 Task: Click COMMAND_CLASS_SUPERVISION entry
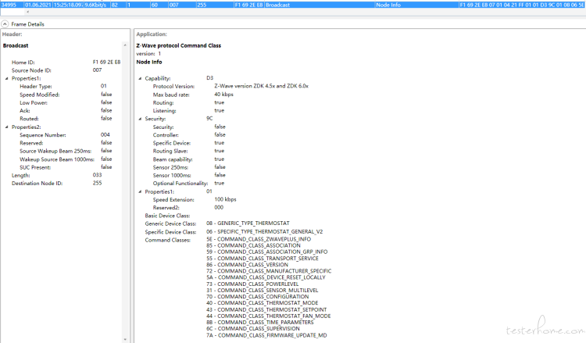coord(253,329)
